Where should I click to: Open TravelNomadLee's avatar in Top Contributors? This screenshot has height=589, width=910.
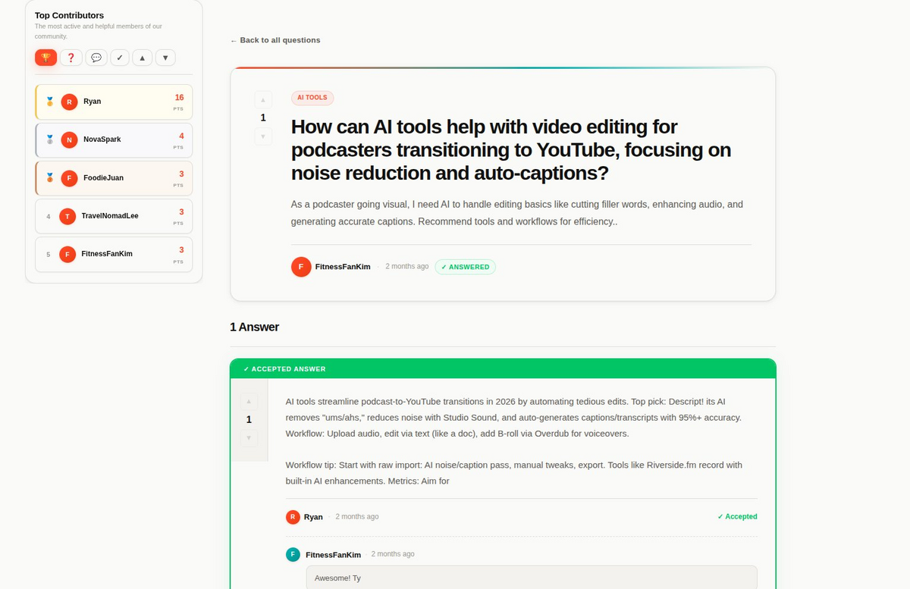(67, 216)
